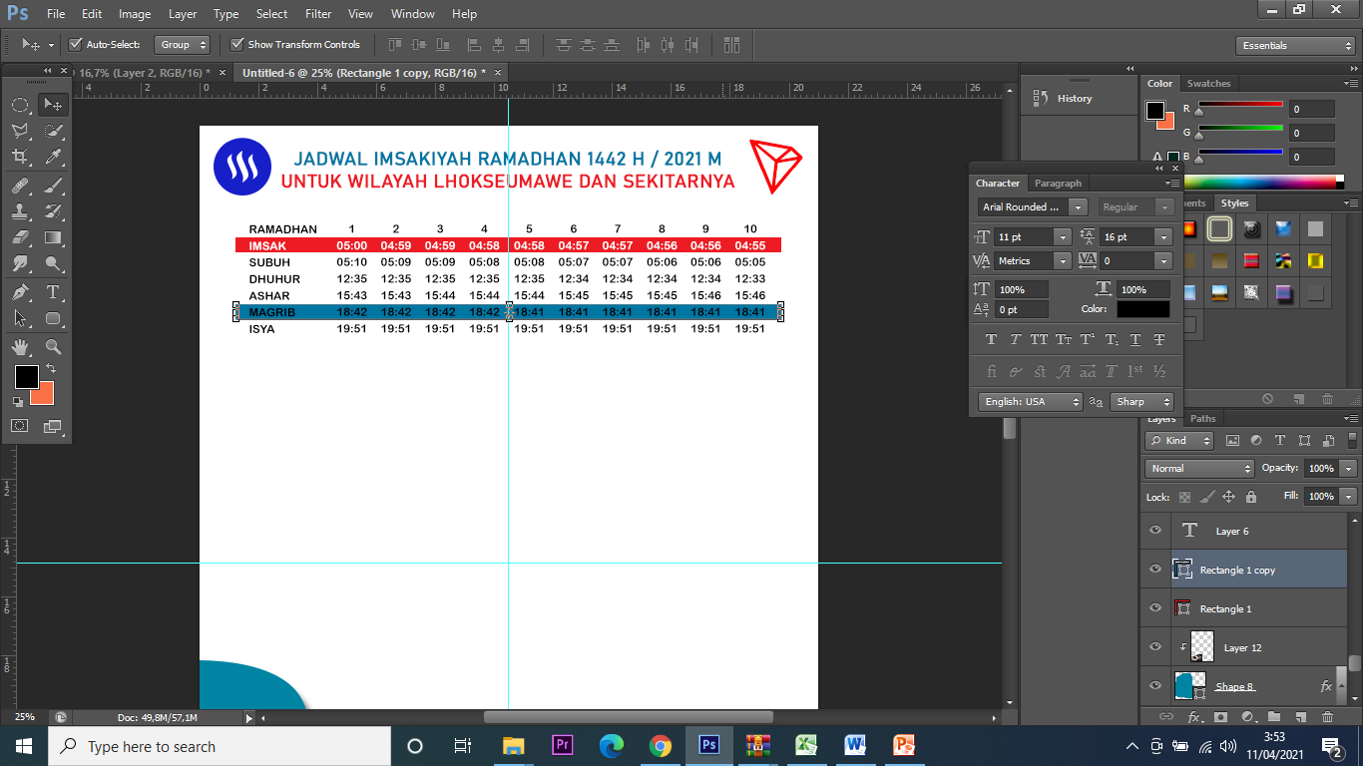Select the Eyedropper tool

click(x=54, y=157)
